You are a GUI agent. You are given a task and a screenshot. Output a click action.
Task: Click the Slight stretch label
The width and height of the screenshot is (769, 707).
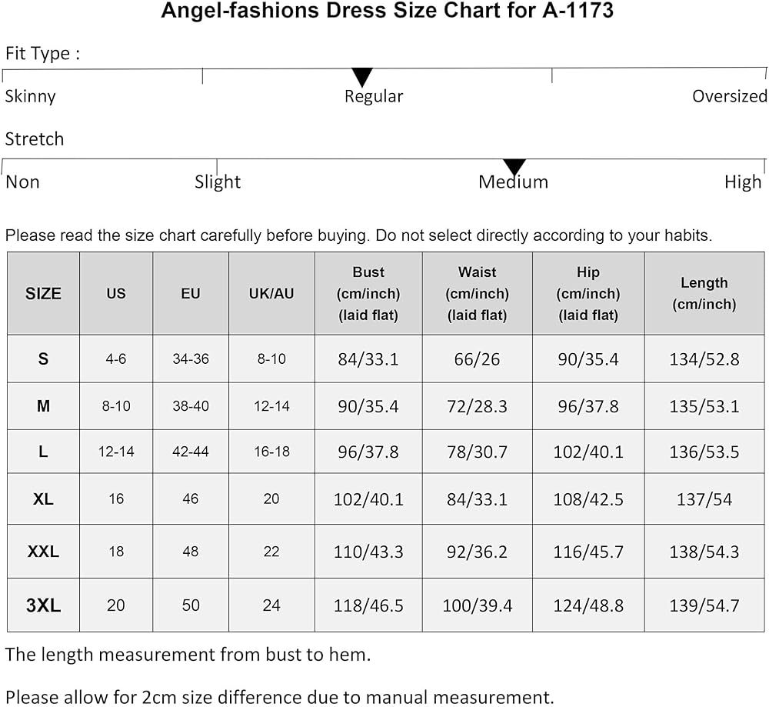click(218, 182)
